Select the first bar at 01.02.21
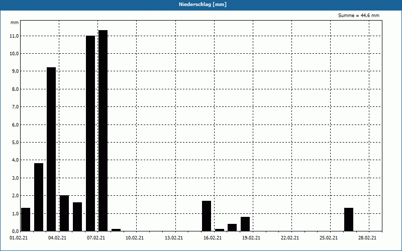 coord(26,219)
